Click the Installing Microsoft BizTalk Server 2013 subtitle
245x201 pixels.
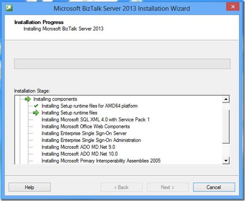(x=64, y=29)
